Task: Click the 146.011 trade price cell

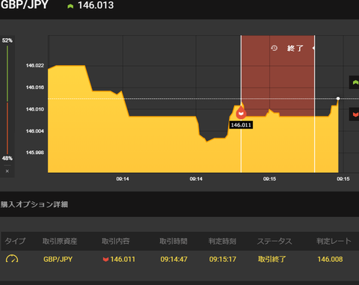Action: [123, 260]
